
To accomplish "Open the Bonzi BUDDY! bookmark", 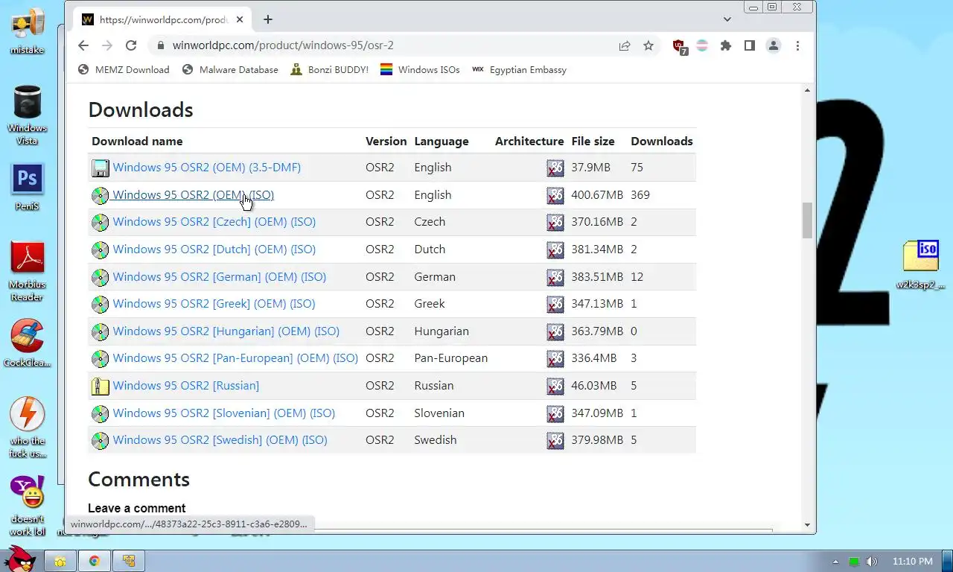I will coord(329,69).
